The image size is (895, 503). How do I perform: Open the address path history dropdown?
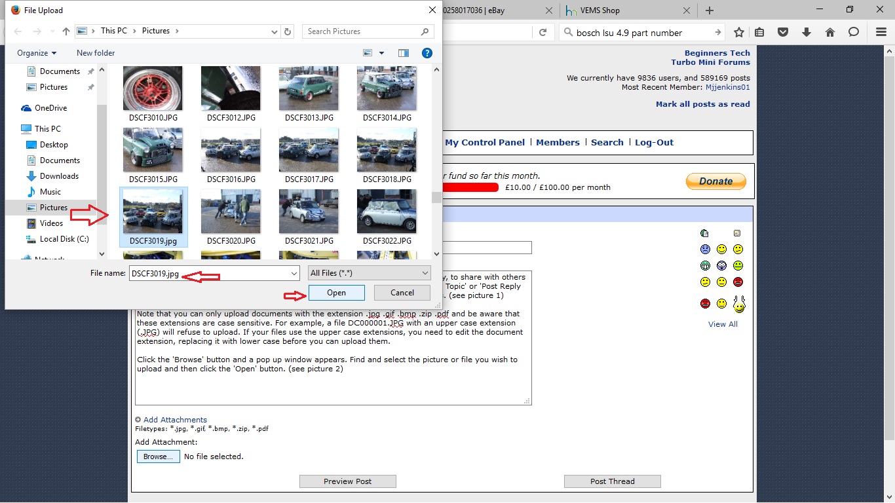tap(275, 31)
